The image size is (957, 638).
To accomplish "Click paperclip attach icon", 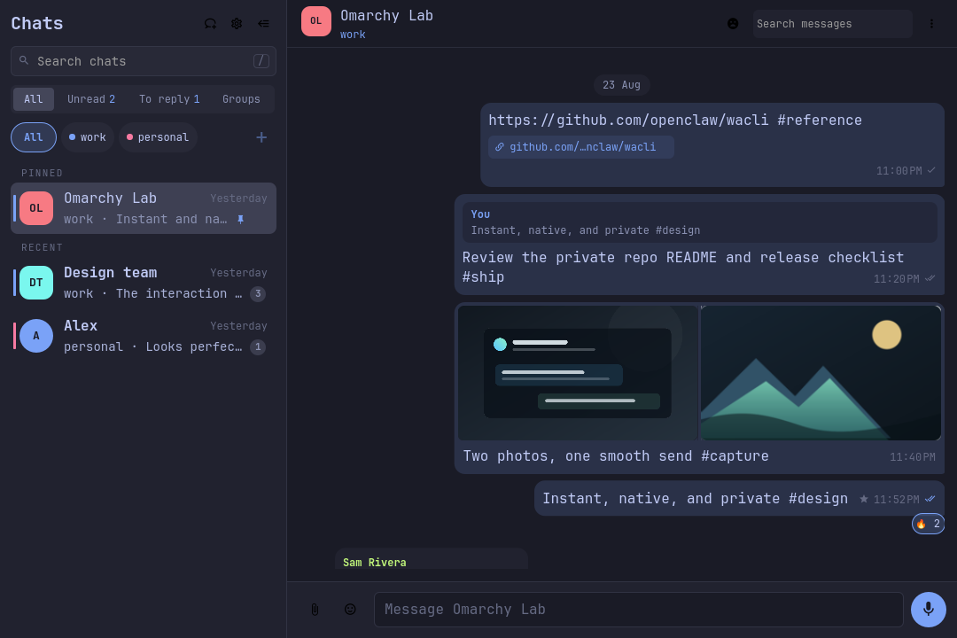I will [x=315, y=610].
